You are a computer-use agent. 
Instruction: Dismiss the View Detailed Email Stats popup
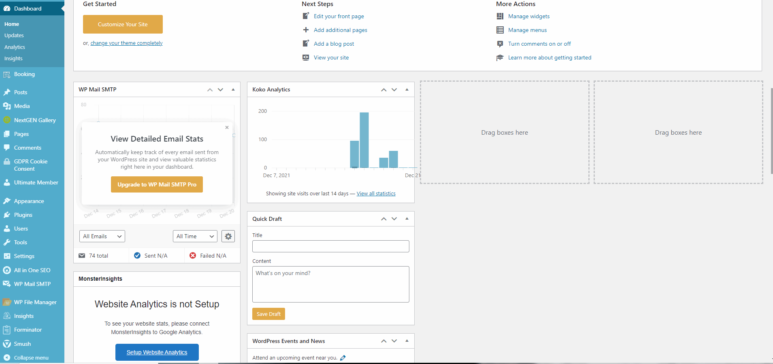tap(227, 127)
